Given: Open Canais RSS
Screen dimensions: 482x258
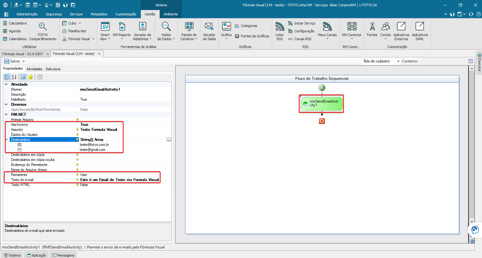Looking at the screenshot, I should point(300,39).
